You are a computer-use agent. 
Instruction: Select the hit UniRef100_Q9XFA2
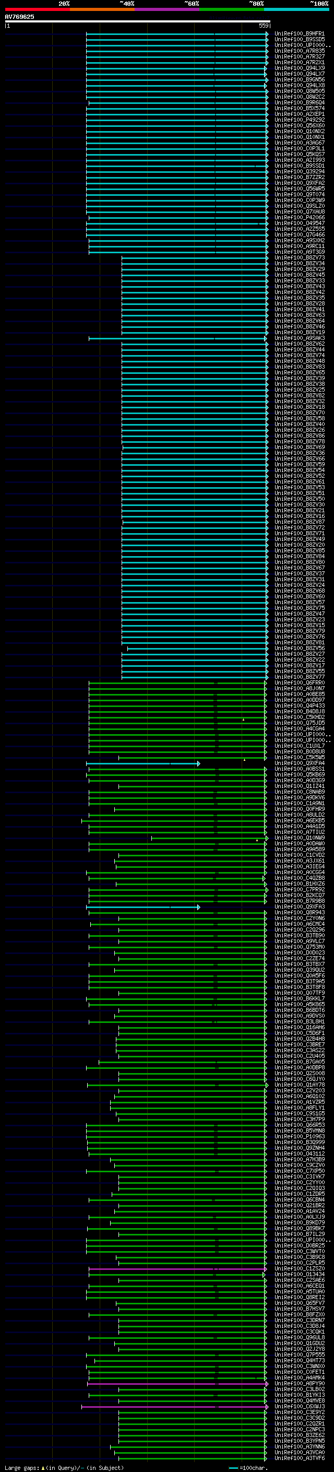click(x=299, y=183)
